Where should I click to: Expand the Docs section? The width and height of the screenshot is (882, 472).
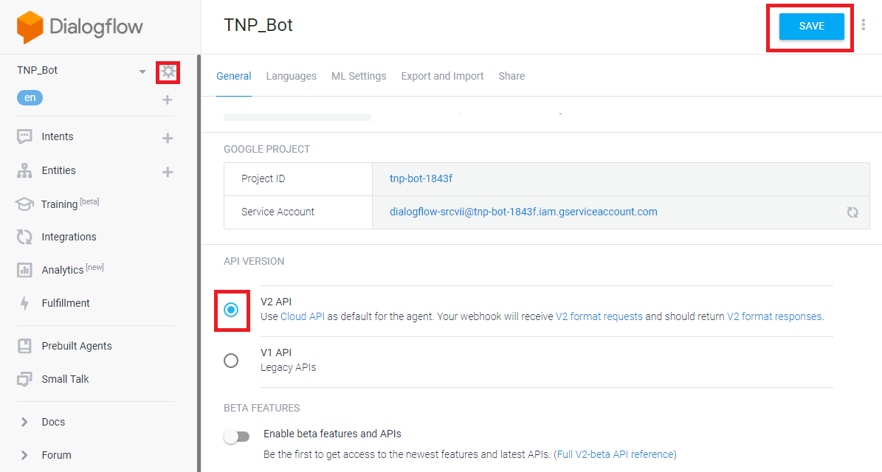pyautogui.click(x=24, y=422)
